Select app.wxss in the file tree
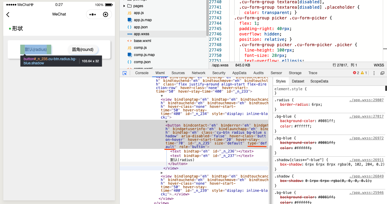 click(141, 34)
